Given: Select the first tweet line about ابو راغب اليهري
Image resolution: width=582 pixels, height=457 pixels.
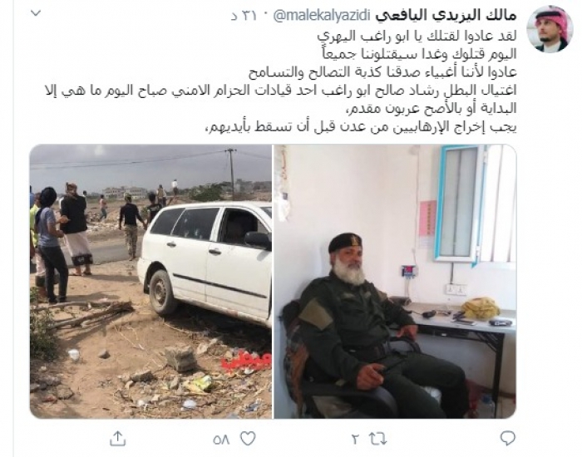Looking at the screenshot, I should click(417, 36).
